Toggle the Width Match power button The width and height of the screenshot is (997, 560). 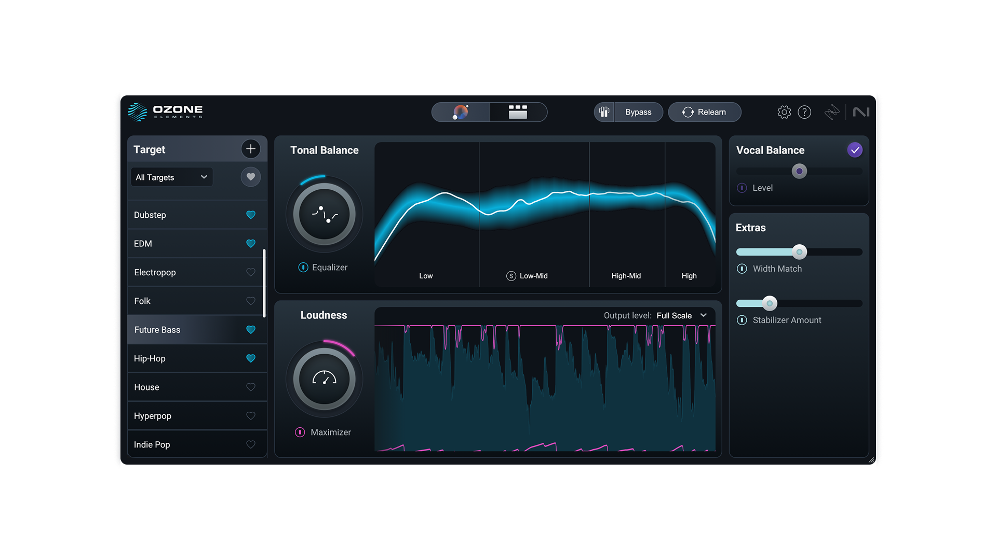[742, 269]
